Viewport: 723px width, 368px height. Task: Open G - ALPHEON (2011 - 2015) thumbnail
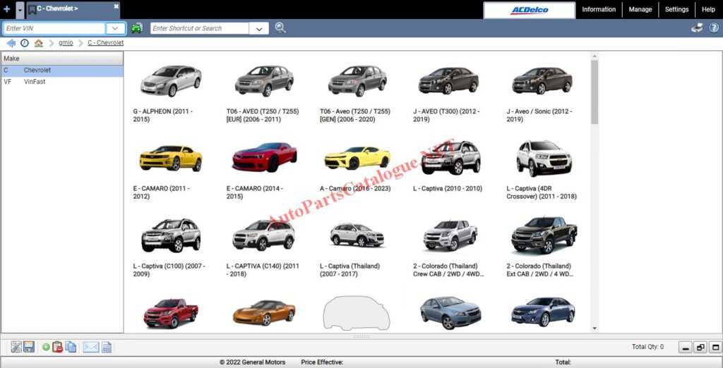[x=171, y=81]
